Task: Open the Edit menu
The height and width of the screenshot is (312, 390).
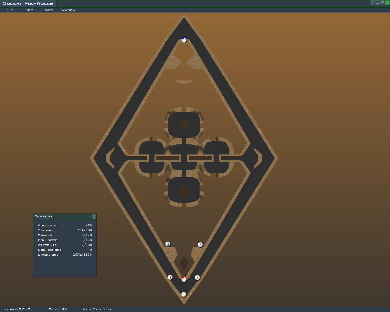Action: 29,10
